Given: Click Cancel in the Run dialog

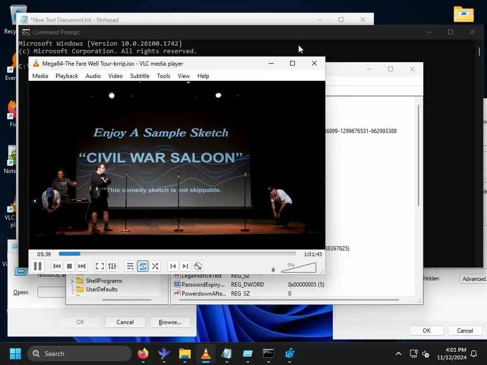Looking at the screenshot, I should pos(125,322).
